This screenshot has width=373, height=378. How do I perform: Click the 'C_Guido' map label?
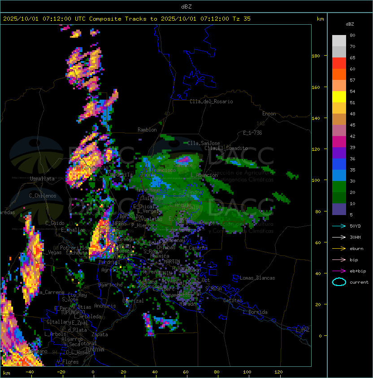[x=55, y=223]
